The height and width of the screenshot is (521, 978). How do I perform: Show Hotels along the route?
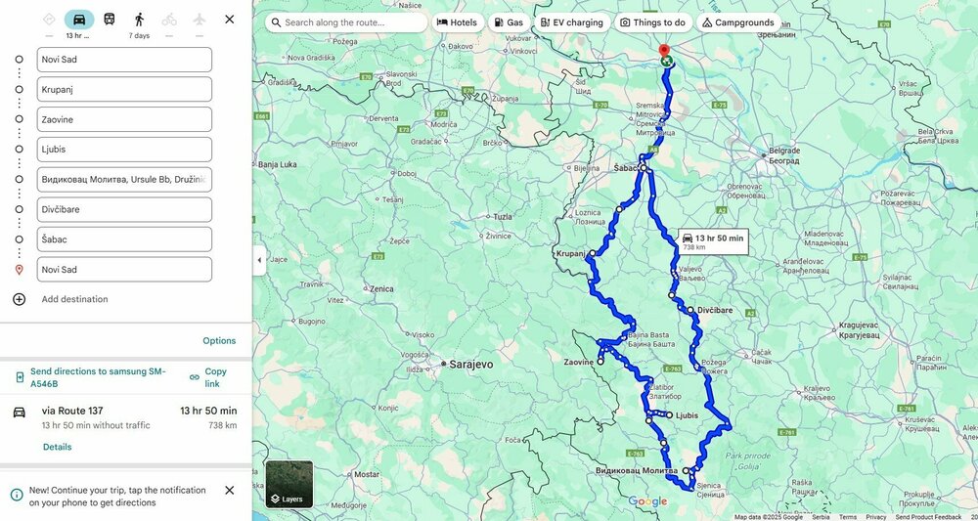(457, 22)
